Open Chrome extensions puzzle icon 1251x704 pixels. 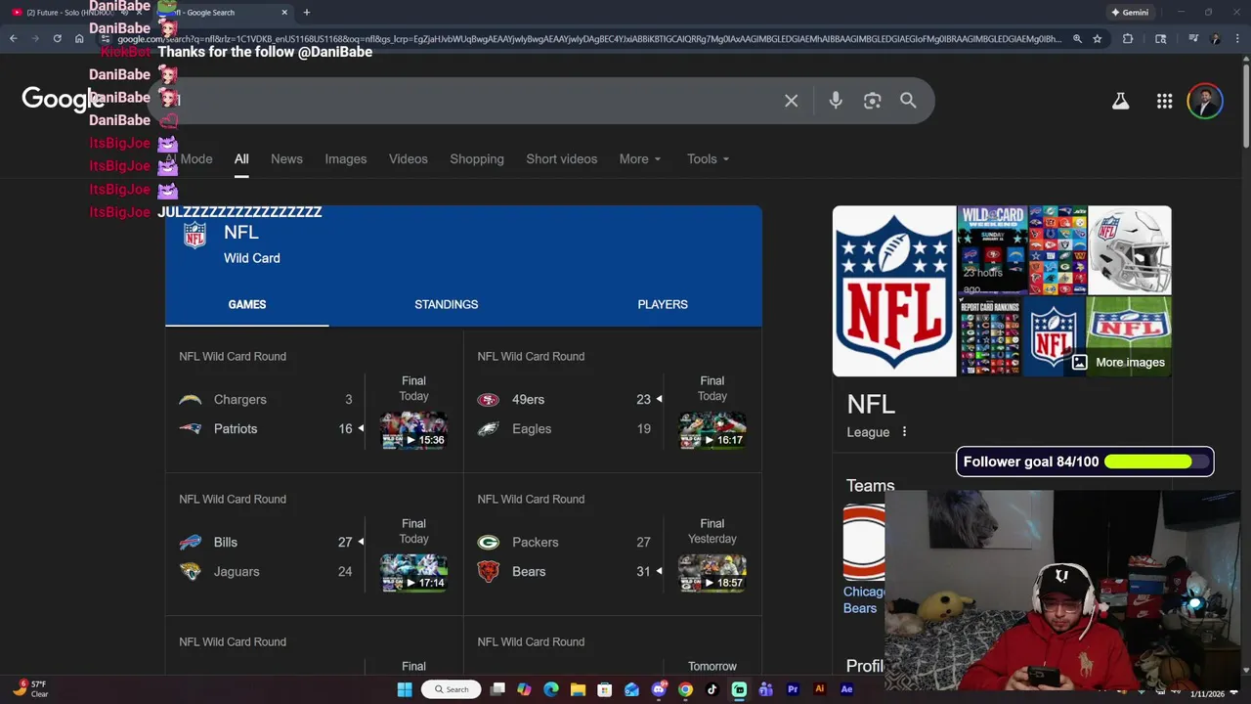click(1128, 39)
